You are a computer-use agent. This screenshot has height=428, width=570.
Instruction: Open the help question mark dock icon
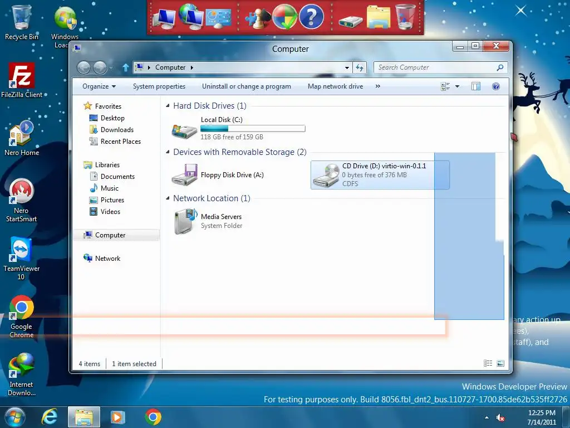click(x=312, y=17)
